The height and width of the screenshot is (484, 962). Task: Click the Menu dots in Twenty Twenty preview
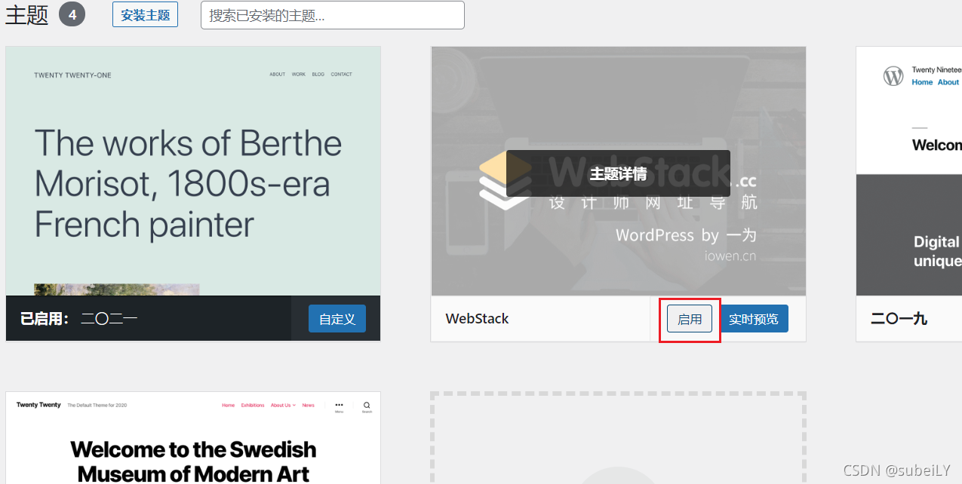click(x=339, y=406)
